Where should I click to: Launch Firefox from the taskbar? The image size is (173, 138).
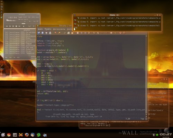pyautogui.click(x=27, y=135)
